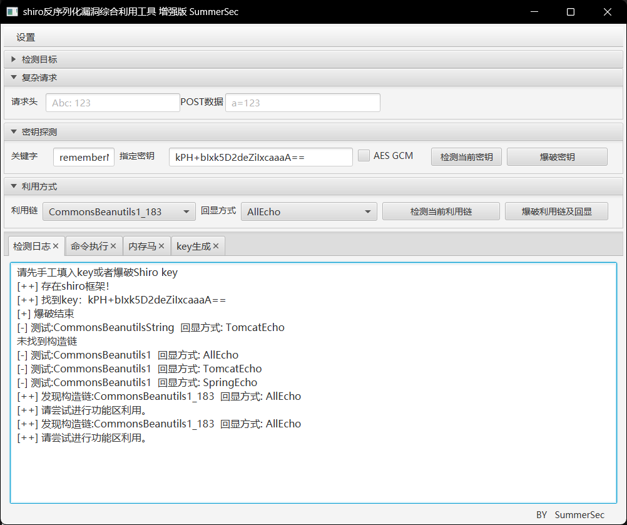The image size is (627, 525).
Task: Open the 利用链 CommonsBeanutils1_183 dropdown
Action: tap(119, 212)
